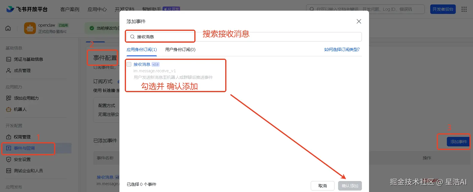This screenshot has height=192, width=473.
Task: Click the 操作 column header
Action: pos(427,158)
